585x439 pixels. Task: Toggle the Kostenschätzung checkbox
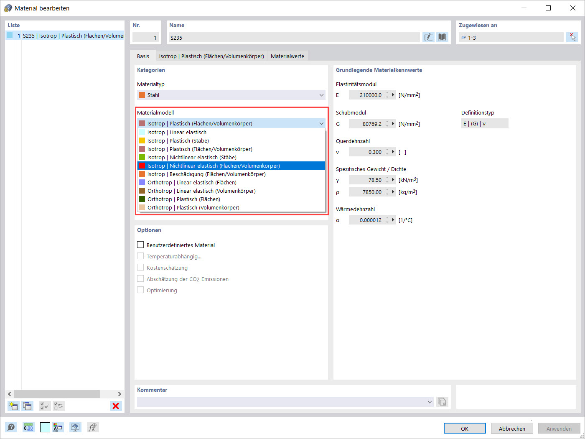[x=140, y=267]
